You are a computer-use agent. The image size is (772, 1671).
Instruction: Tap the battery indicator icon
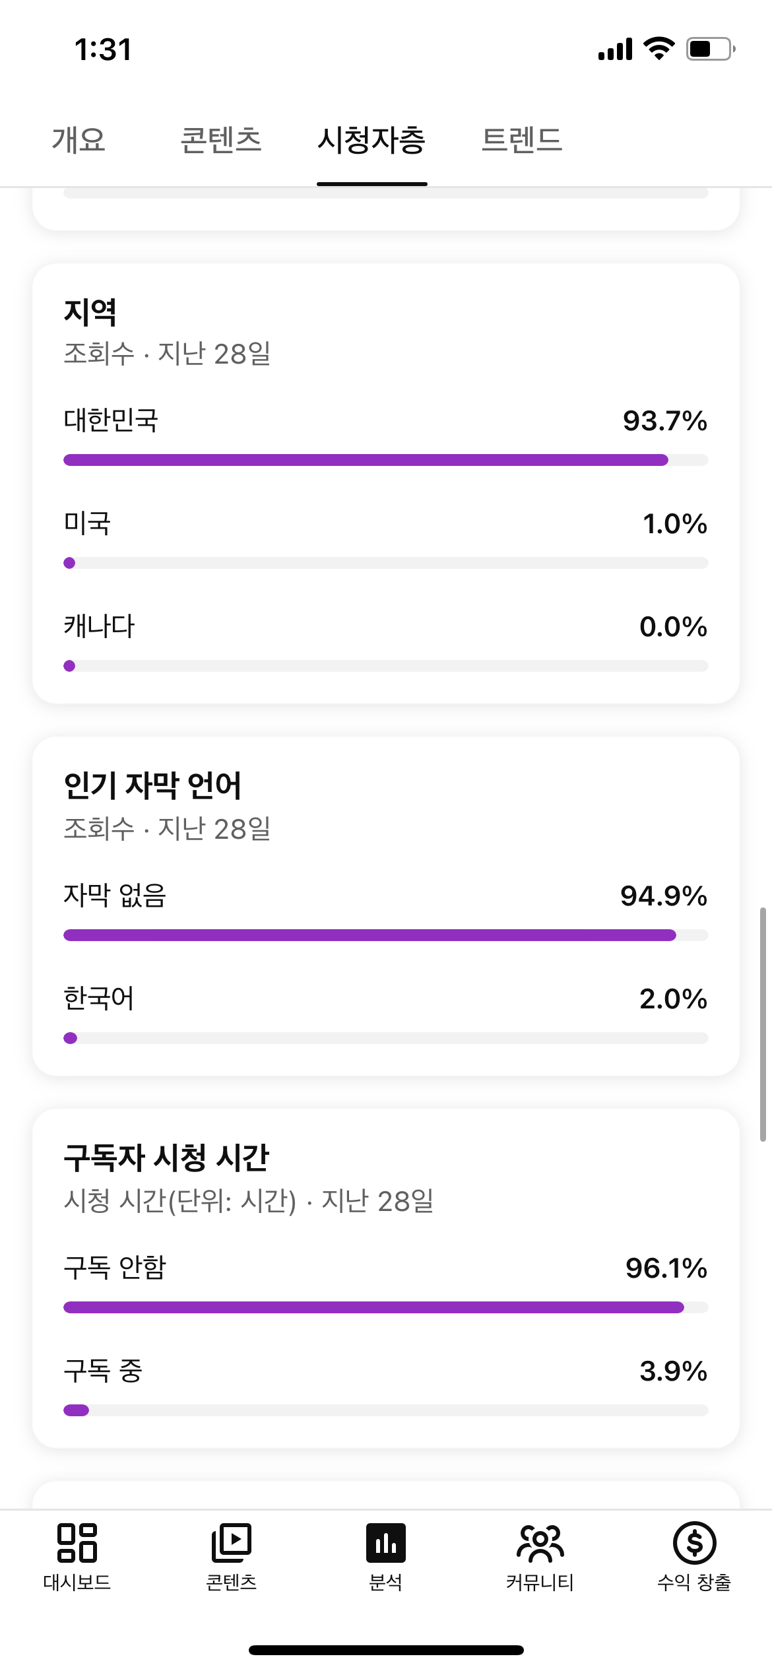point(711,49)
